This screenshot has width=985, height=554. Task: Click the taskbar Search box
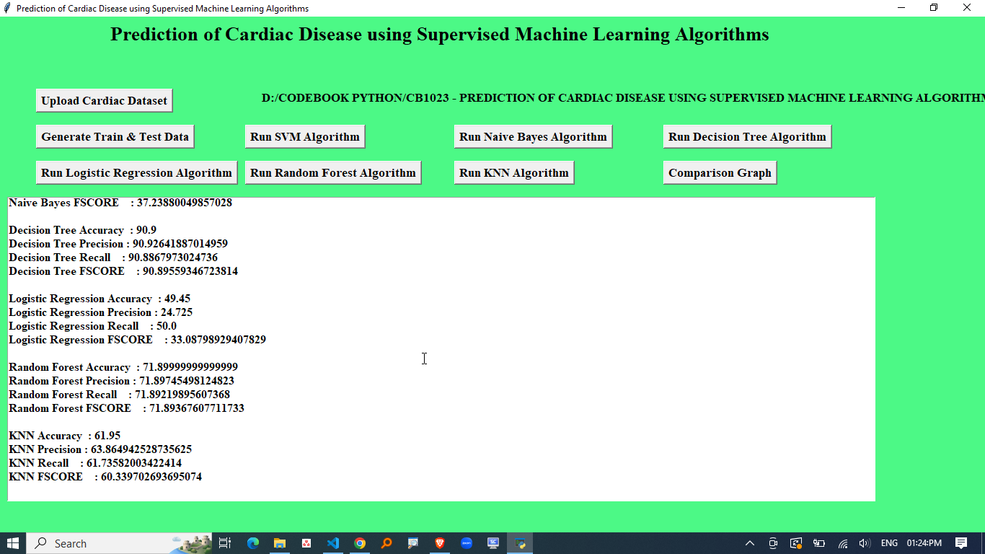pyautogui.click(x=120, y=543)
